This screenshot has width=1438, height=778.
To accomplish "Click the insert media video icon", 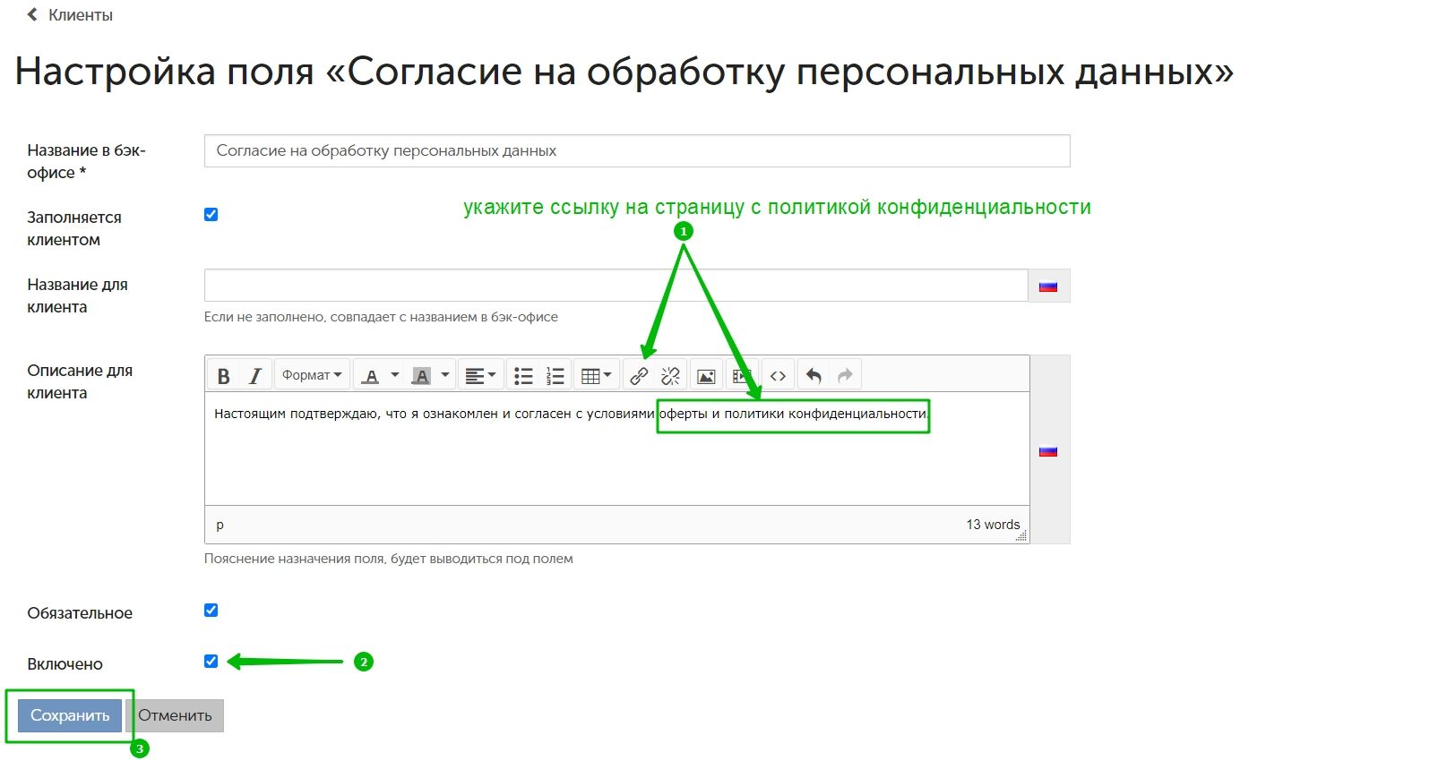I will pyautogui.click(x=740, y=376).
